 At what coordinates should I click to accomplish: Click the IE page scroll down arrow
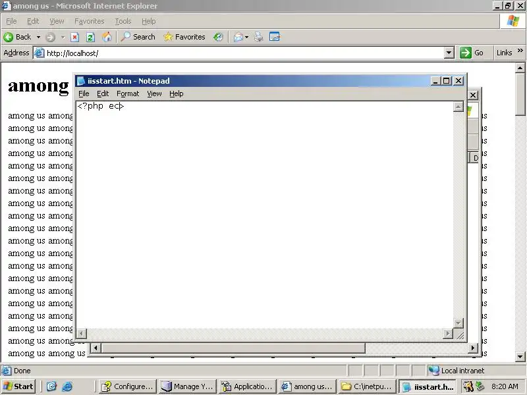[x=520, y=356]
